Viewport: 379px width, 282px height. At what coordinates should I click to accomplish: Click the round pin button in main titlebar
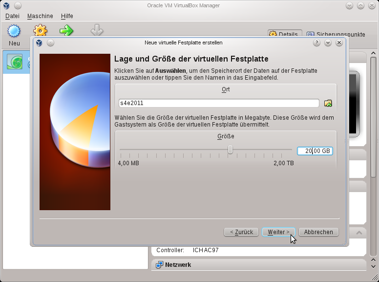[x=18, y=5]
